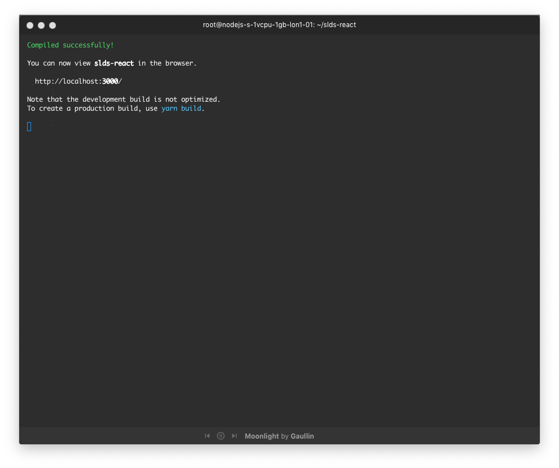This screenshot has width=559, height=468.
Task: Go back to the previous track
Action: 207,436
